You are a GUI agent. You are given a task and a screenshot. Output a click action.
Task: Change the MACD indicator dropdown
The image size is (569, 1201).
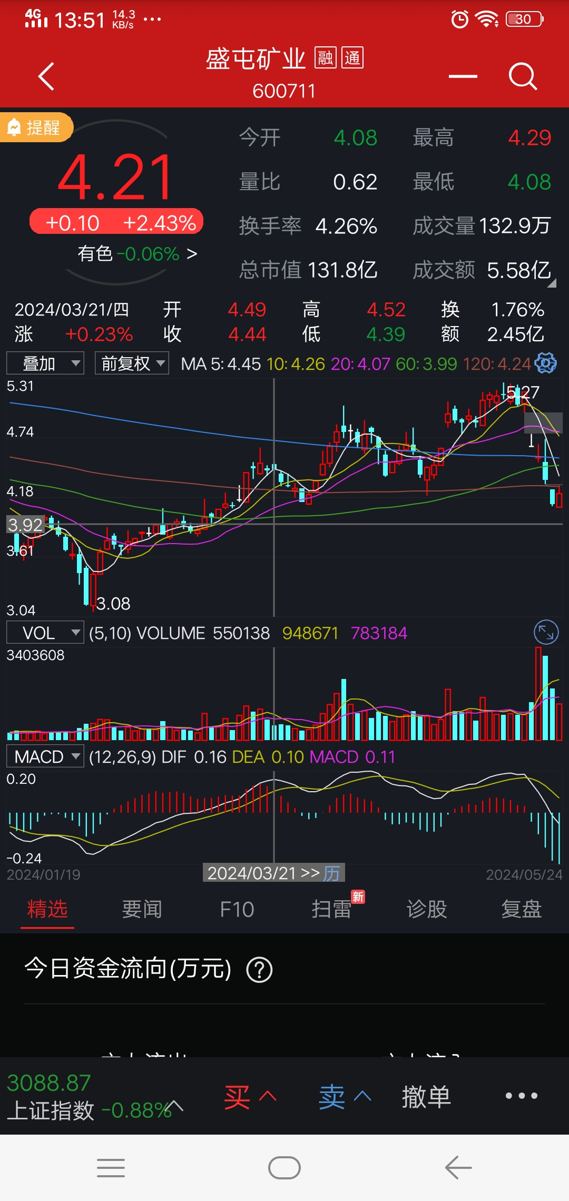click(x=45, y=756)
